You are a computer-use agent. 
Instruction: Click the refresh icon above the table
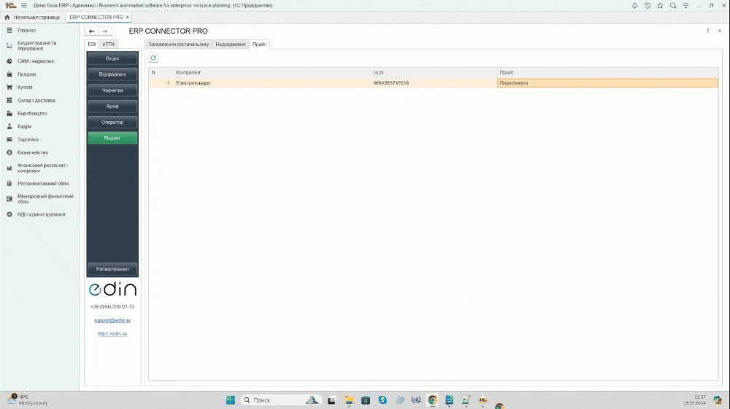point(153,58)
